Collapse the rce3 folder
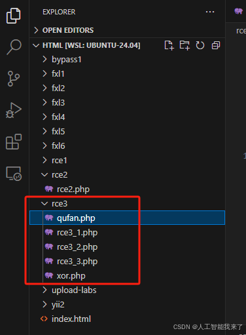This screenshot has width=246, height=335. coord(44,203)
